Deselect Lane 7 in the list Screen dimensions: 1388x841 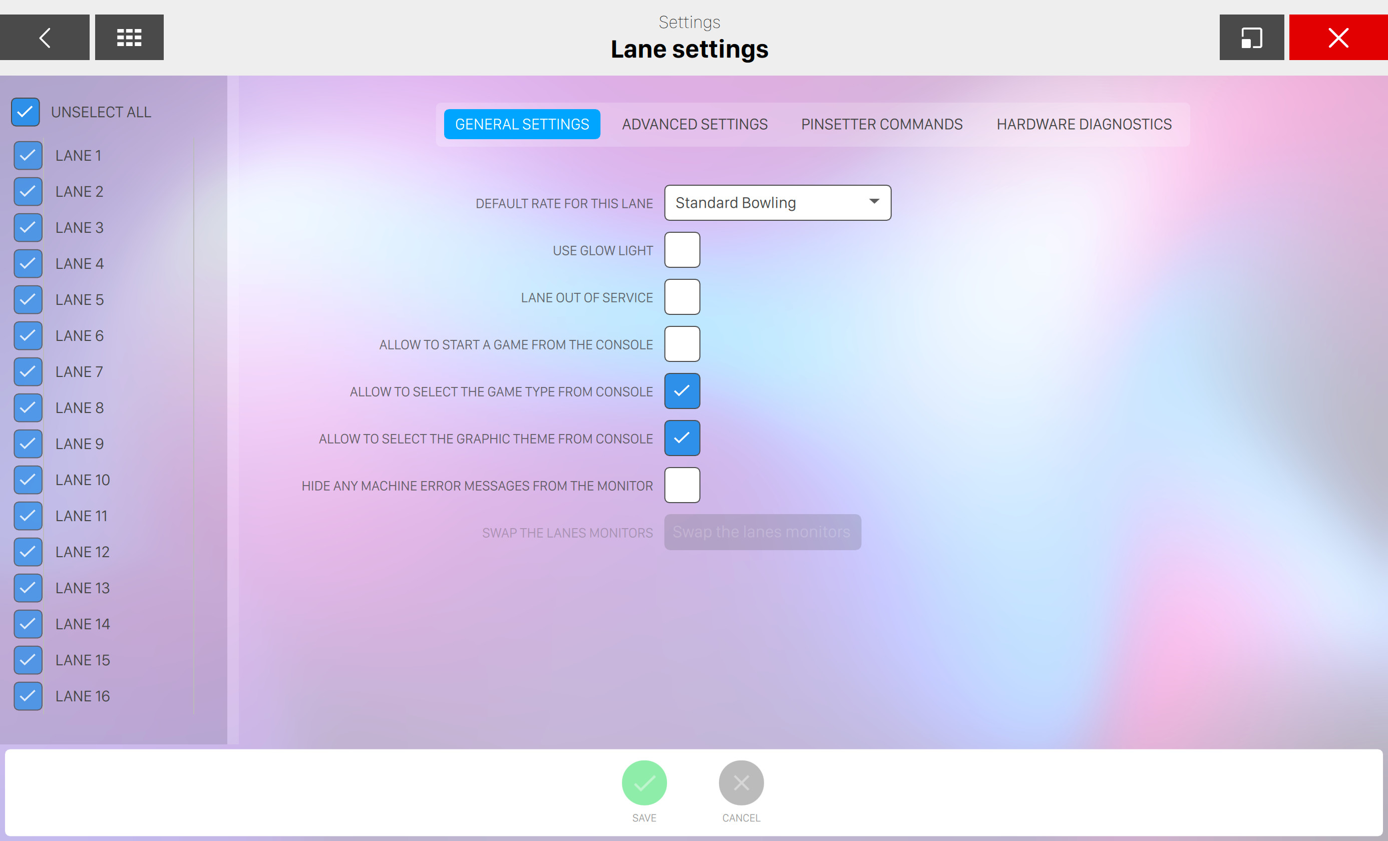[28, 371]
